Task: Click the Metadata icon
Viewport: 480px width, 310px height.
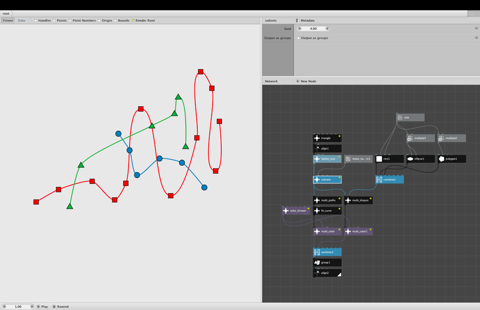Action: [x=297, y=21]
